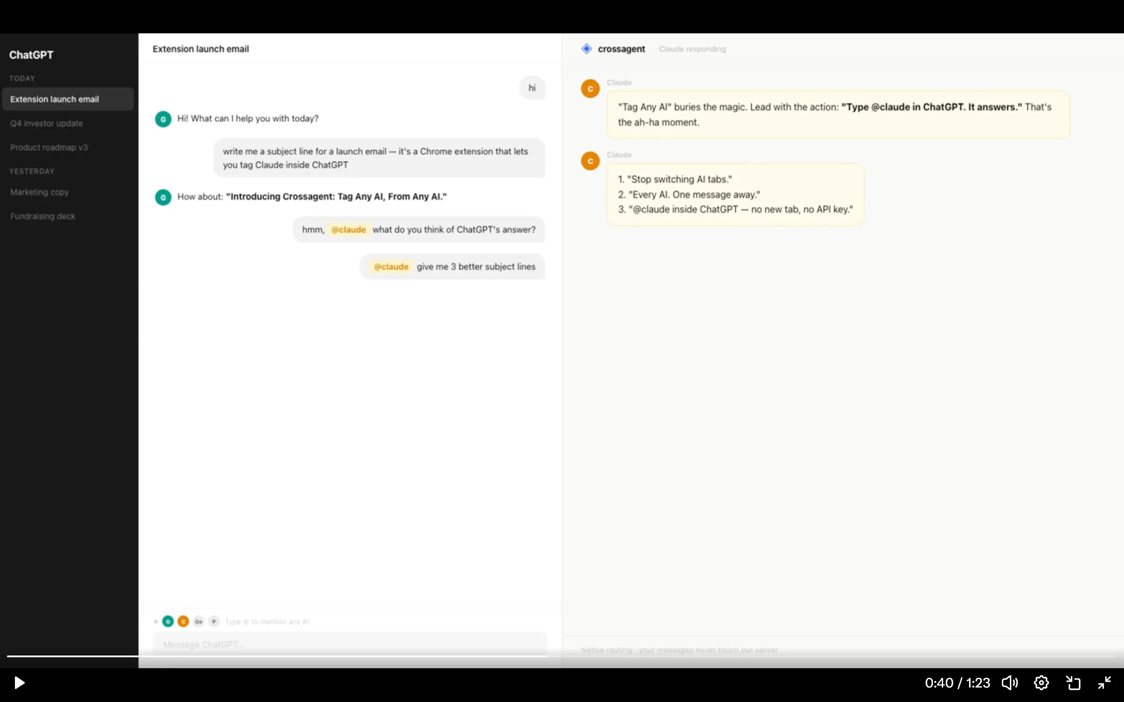Screen dimensions: 1124x702
Task: Click Claude avatar beside "Tag Any AI" reply
Action: pos(591,88)
